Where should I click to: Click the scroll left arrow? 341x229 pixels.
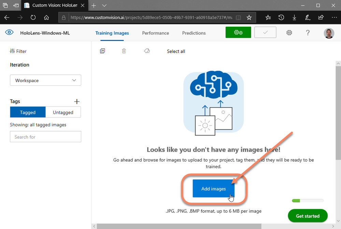[94, 226]
